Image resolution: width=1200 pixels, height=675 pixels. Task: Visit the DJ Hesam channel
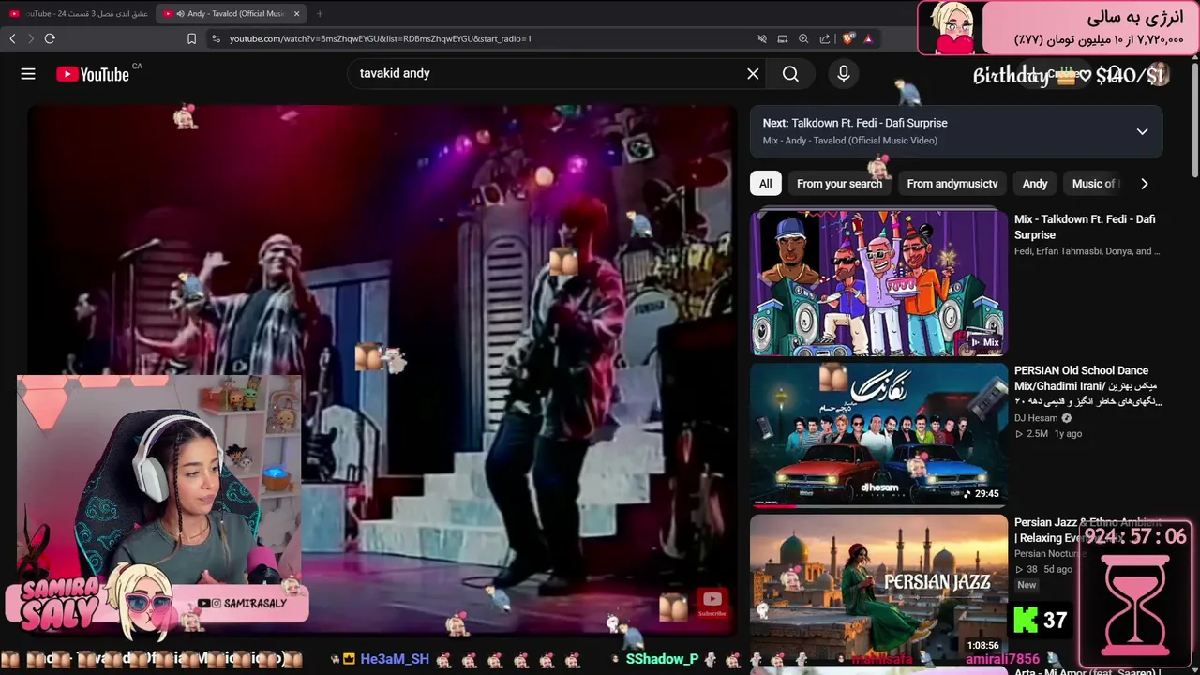click(x=1036, y=418)
